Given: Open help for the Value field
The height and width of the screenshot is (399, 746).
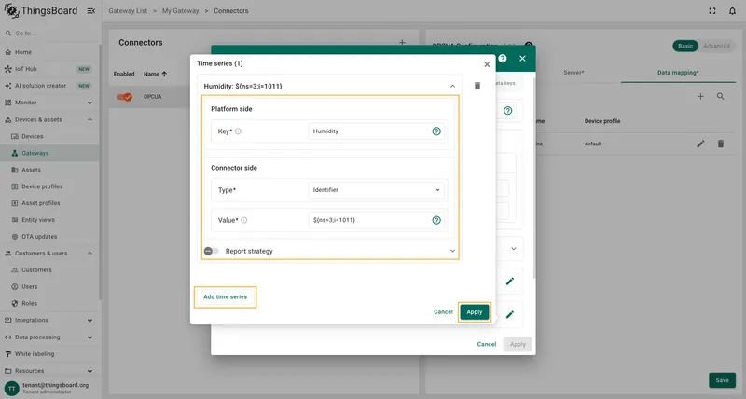Looking at the screenshot, I should coord(436,220).
